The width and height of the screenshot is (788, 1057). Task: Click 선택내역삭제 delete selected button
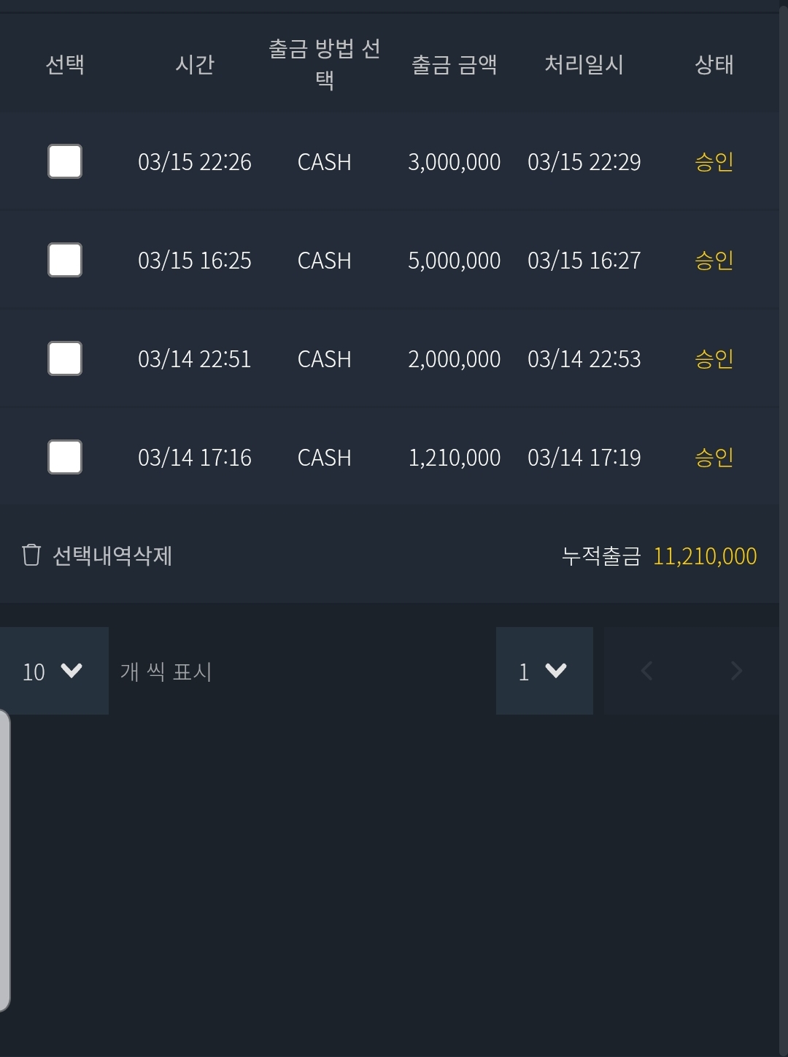(x=112, y=556)
